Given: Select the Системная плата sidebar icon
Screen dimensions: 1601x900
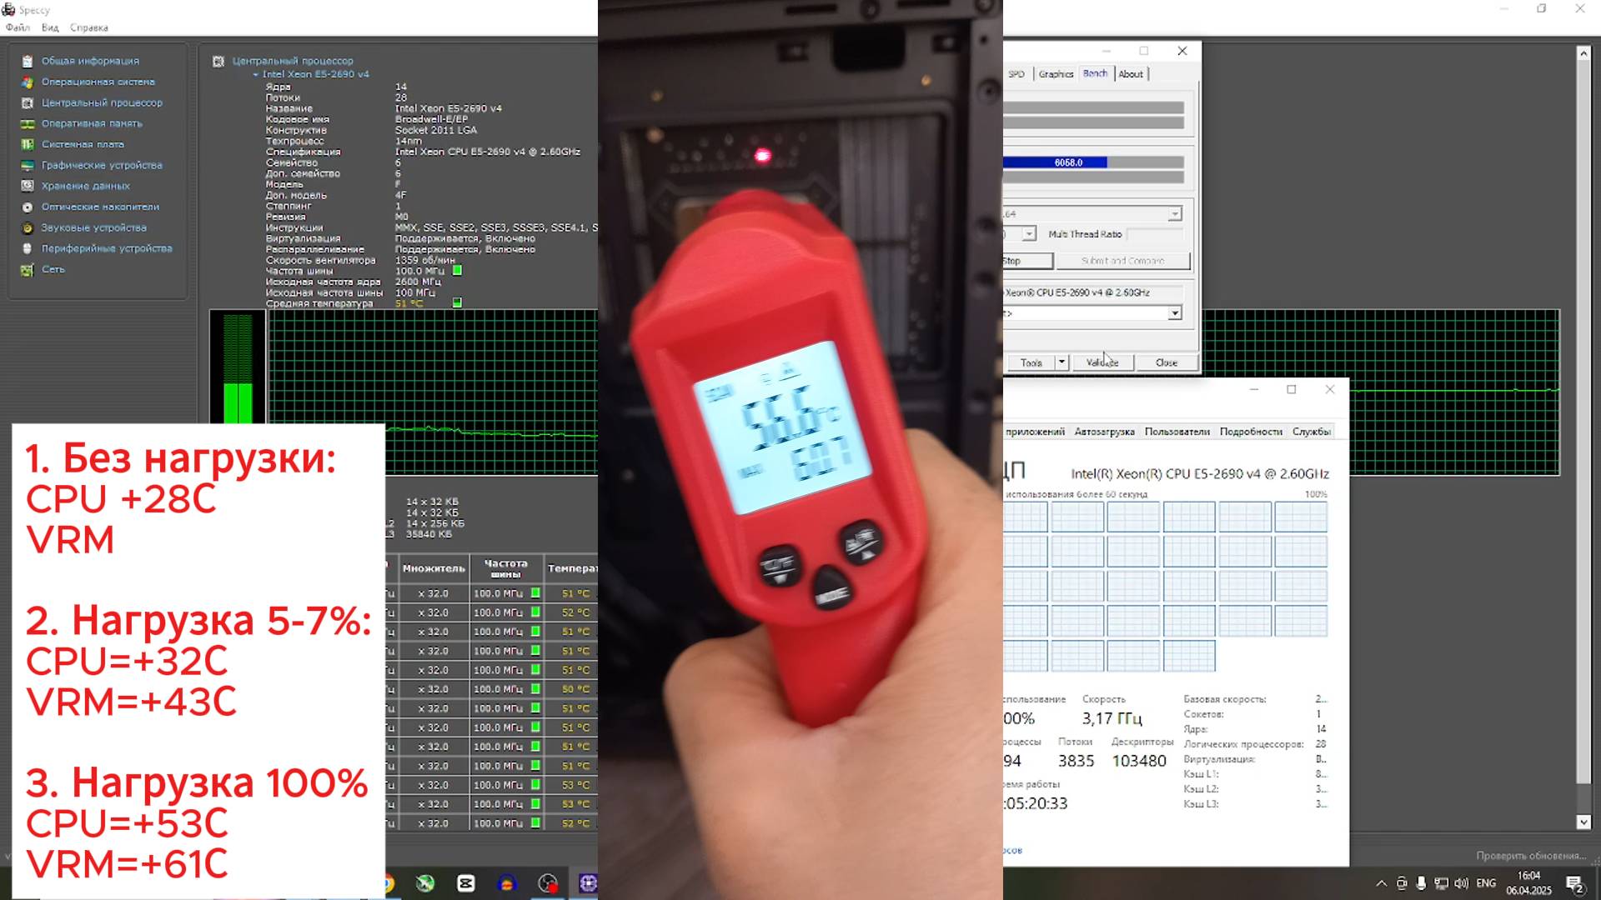Looking at the screenshot, I should click(x=28, y=144).
